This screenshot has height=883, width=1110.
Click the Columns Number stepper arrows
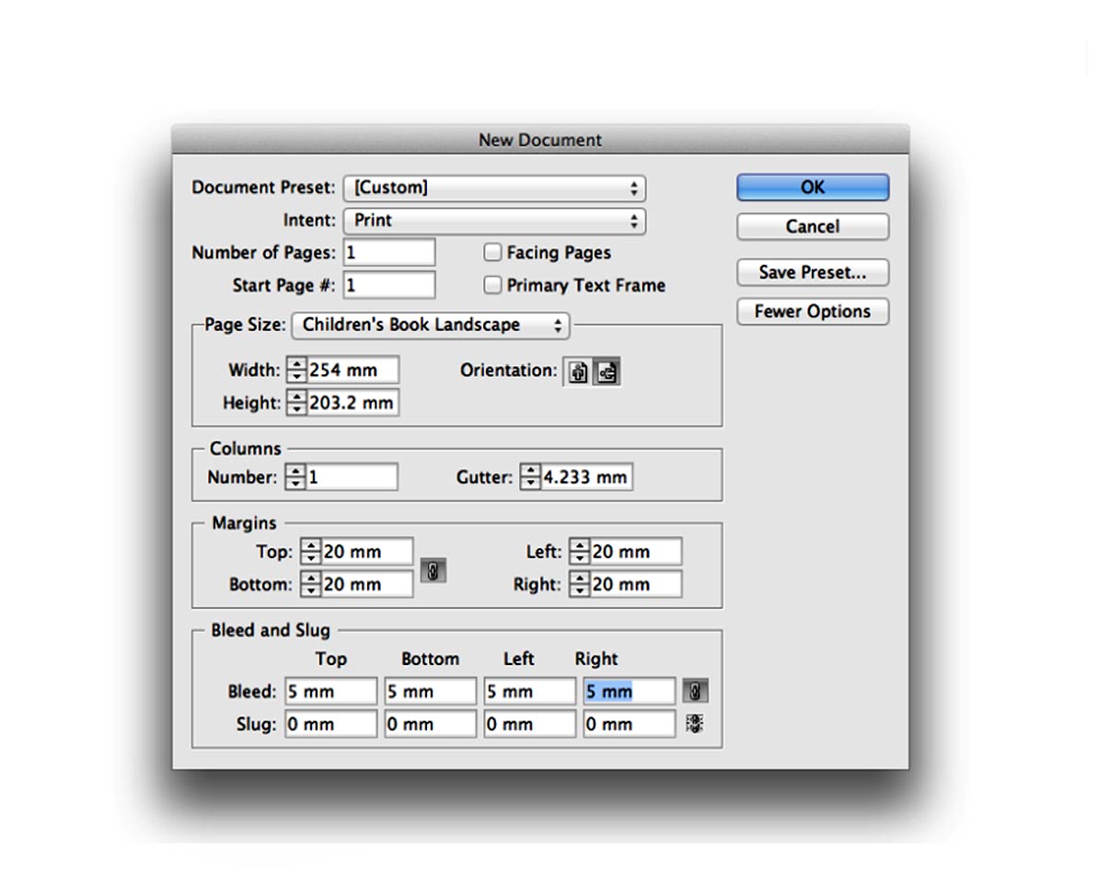296,477
